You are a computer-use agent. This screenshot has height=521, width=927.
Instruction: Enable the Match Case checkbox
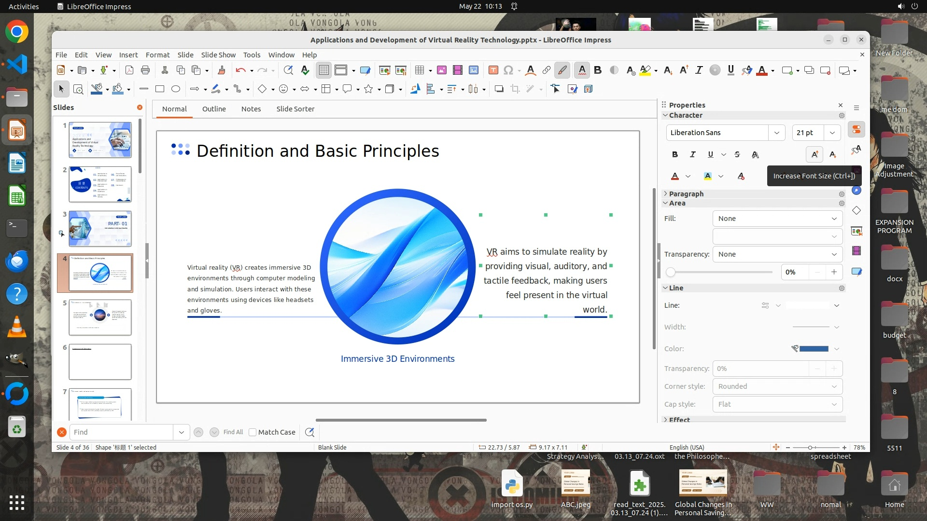253,432
